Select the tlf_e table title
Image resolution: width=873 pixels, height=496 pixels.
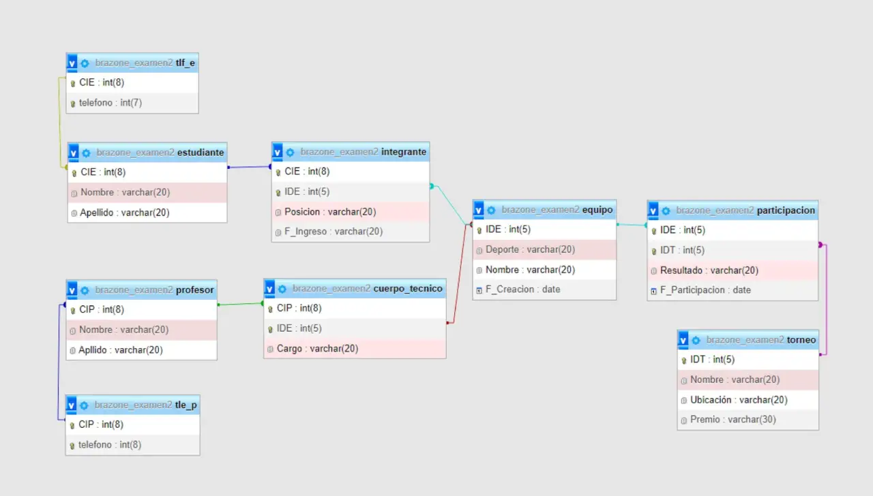click(185, 63)
